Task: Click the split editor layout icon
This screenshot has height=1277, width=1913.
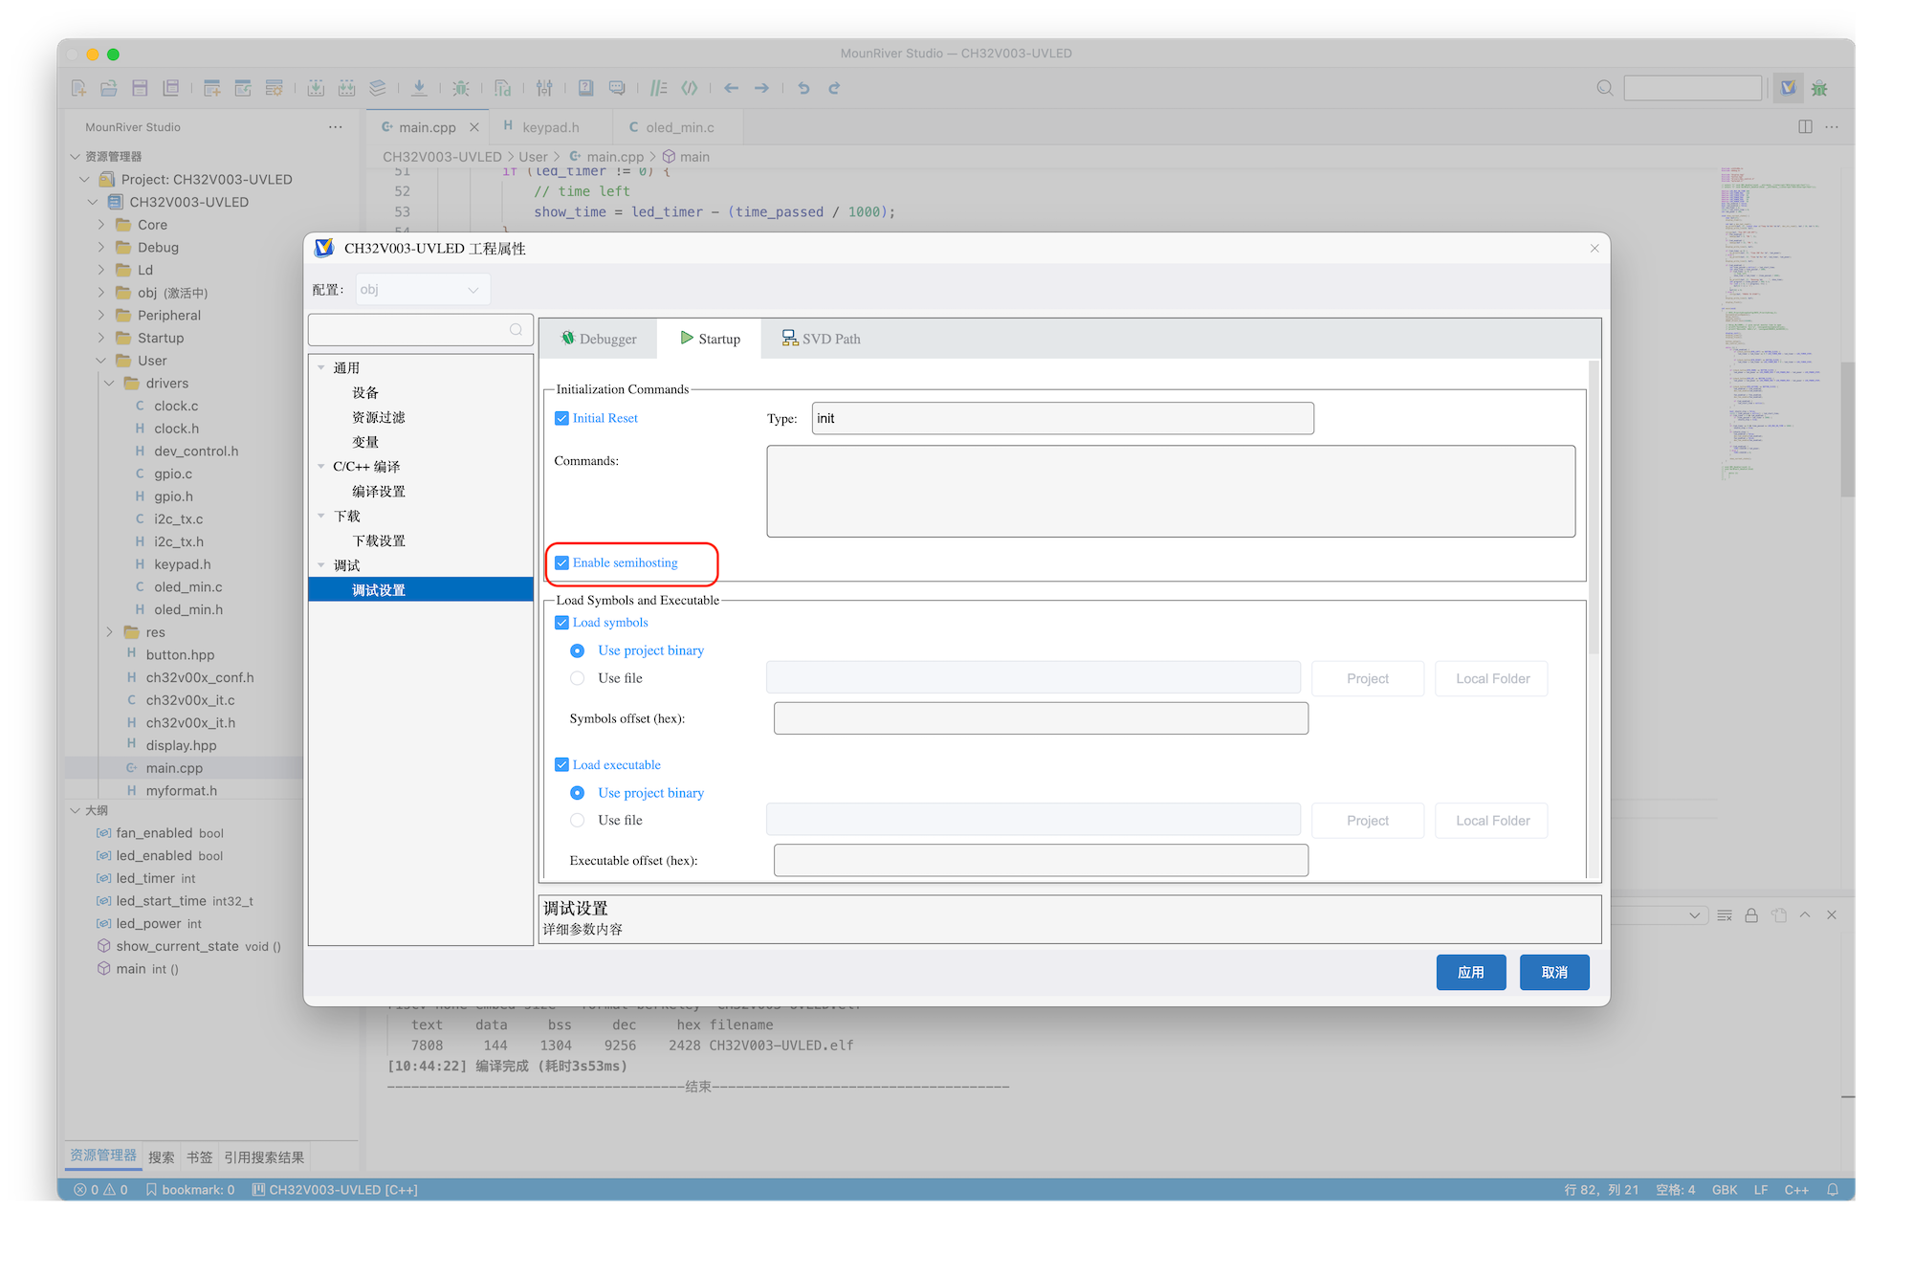Action: click(1805, 127)
